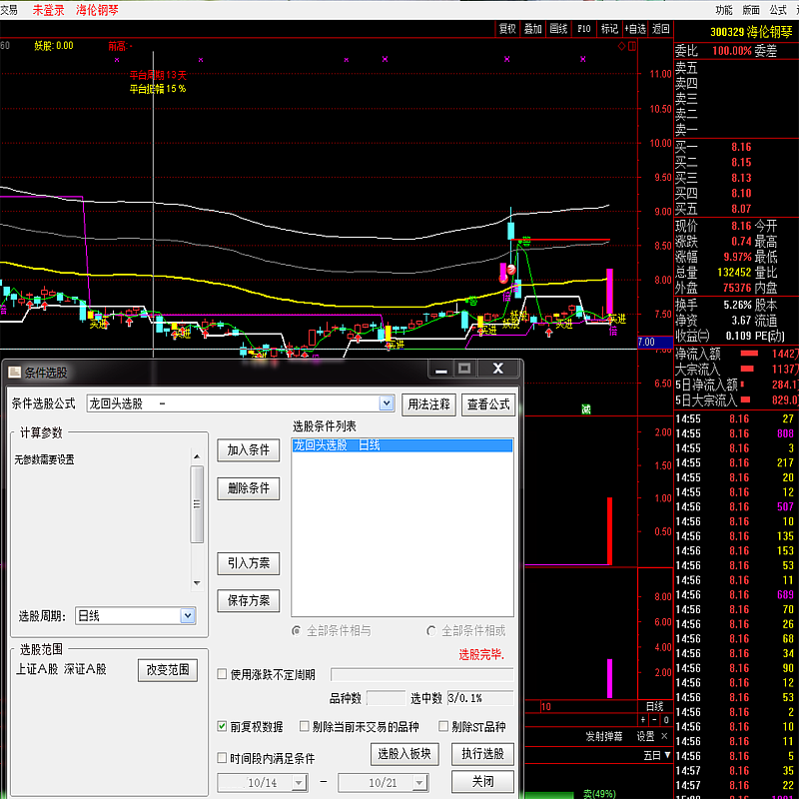This screenshot has height=799, width=799.
Task: Open the 公式 menu
Action: pos(778,10)
